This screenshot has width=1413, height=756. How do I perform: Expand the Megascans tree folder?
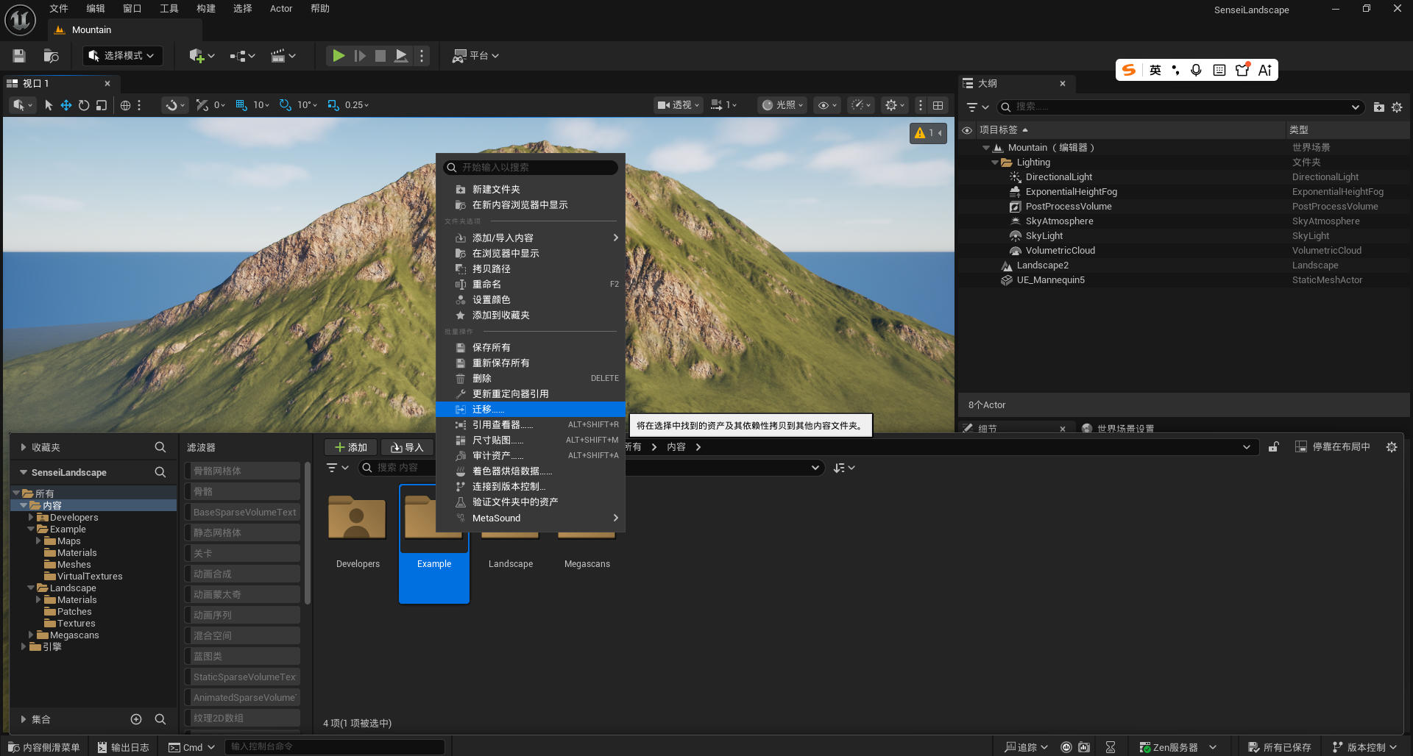pos(31,635)
